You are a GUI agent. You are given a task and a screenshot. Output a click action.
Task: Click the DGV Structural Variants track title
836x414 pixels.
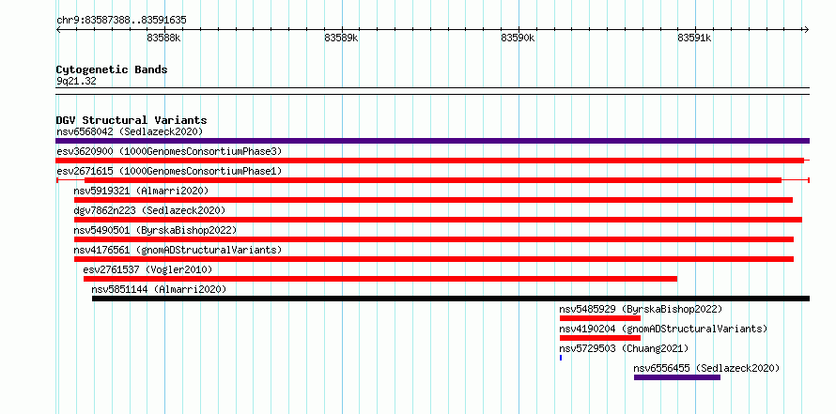tap(132, 120)
